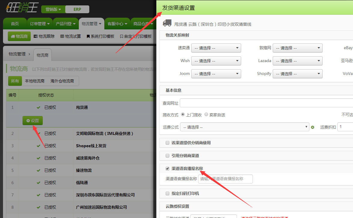Click the 设置 button with gear
Image resolution: width=353 pixels, height=218 pixels.
click(33, 121)
